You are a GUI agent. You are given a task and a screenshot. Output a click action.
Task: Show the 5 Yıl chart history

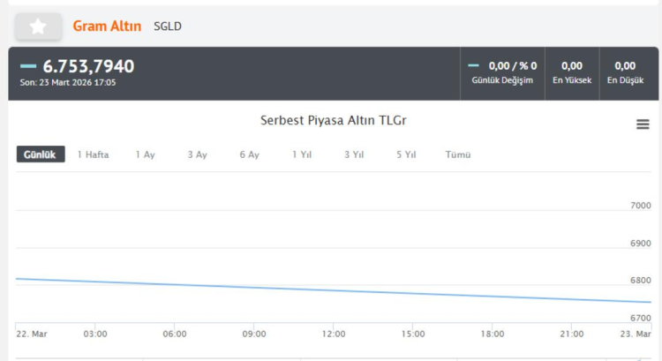click(x=406, y=154)
